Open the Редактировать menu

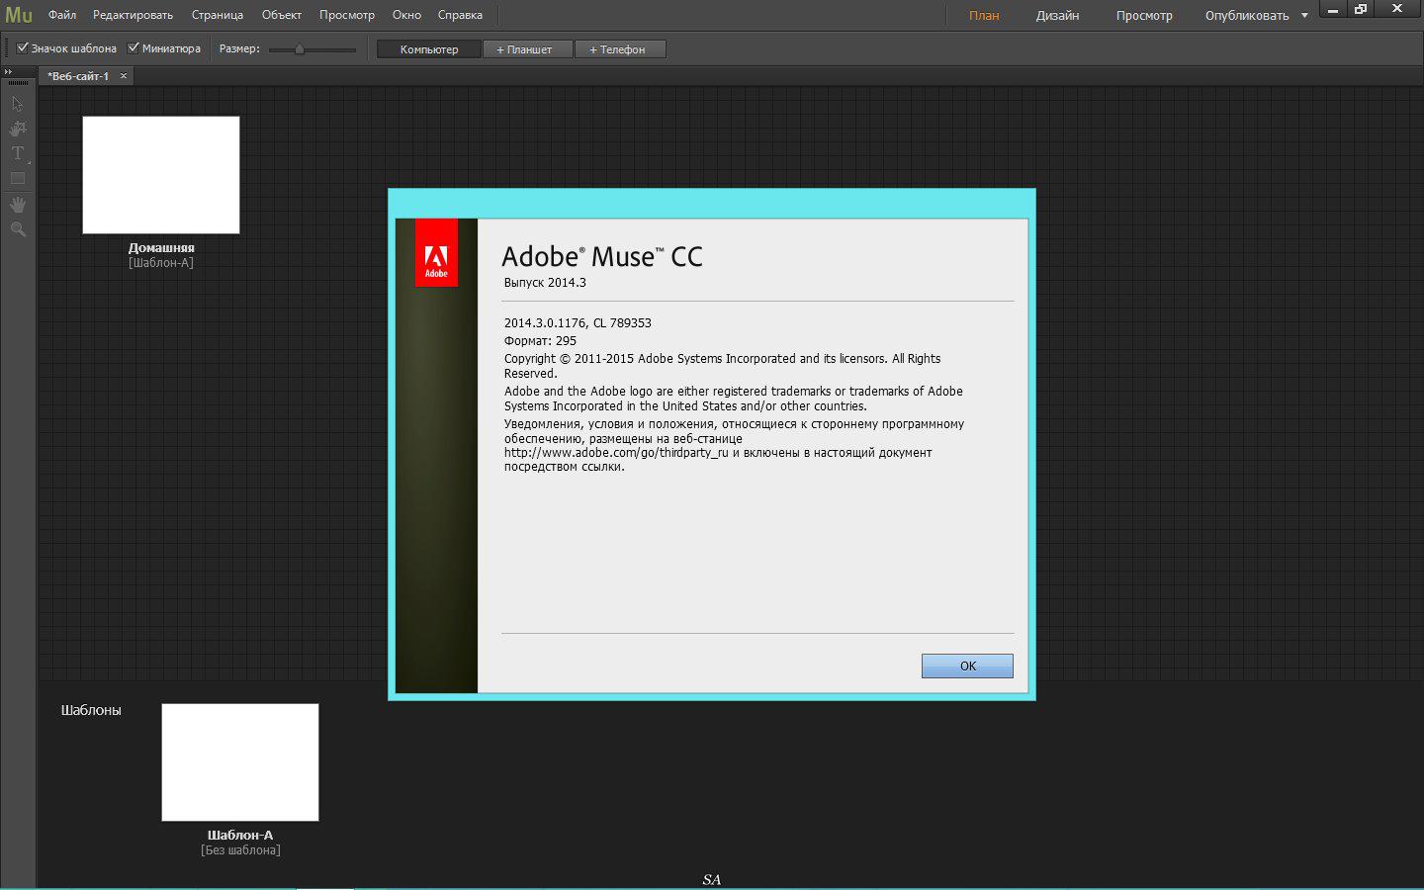(133, 15)
